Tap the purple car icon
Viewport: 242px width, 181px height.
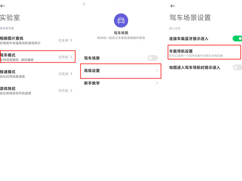click(x=121, y=20)
